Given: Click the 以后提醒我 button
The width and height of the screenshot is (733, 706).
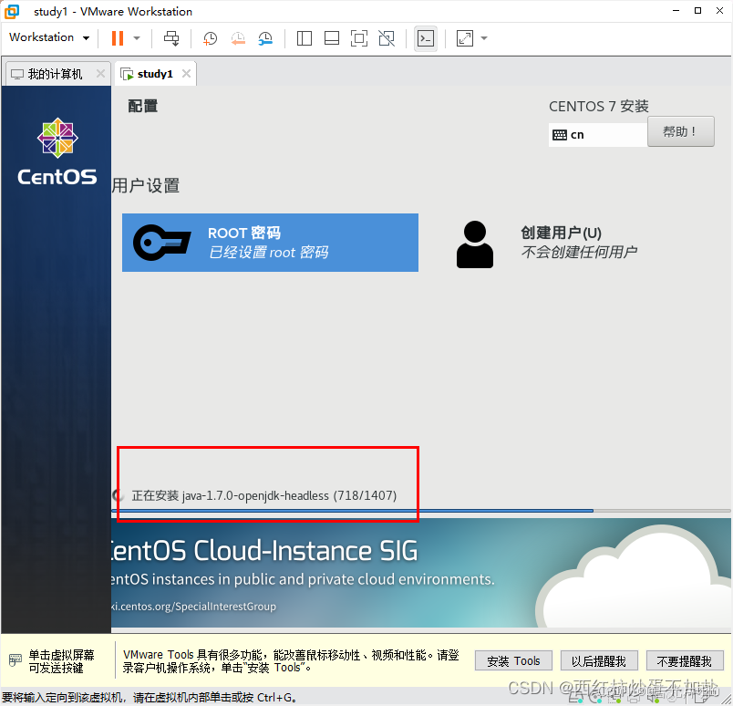Looking at the screenshot, I should (x=599, y=661).
